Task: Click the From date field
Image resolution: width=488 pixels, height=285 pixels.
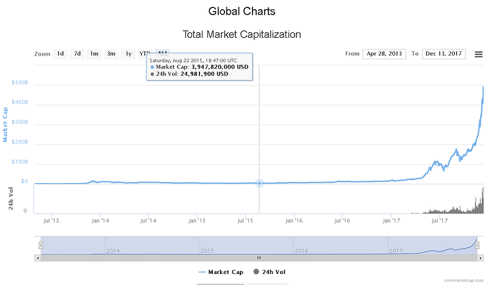Action: point(384,54)
